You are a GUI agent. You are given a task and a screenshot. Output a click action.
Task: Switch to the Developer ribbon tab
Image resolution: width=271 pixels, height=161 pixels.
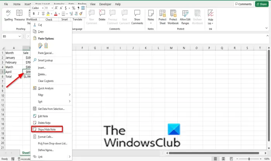105,4
